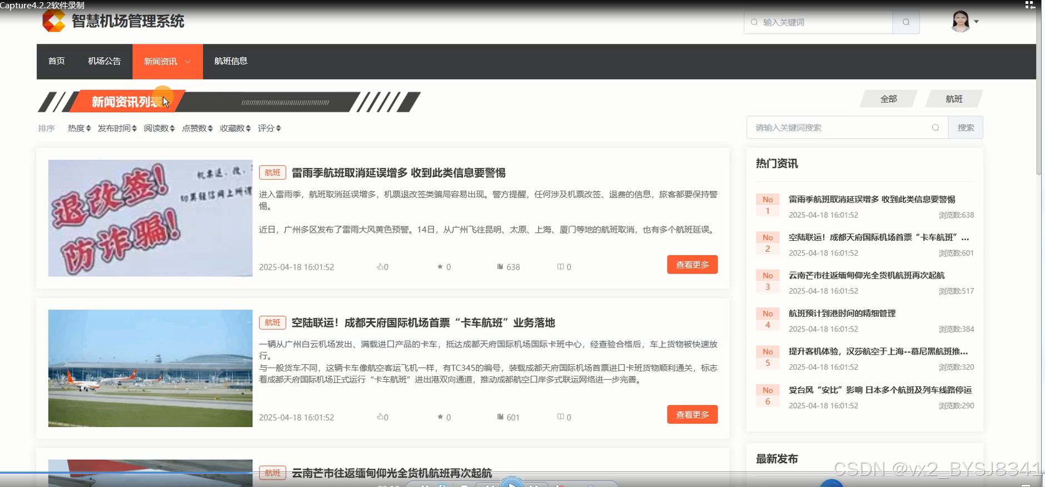
Task: Open the 退改签防诈骗 article thumbnail
Action: (x=150, y=218)
